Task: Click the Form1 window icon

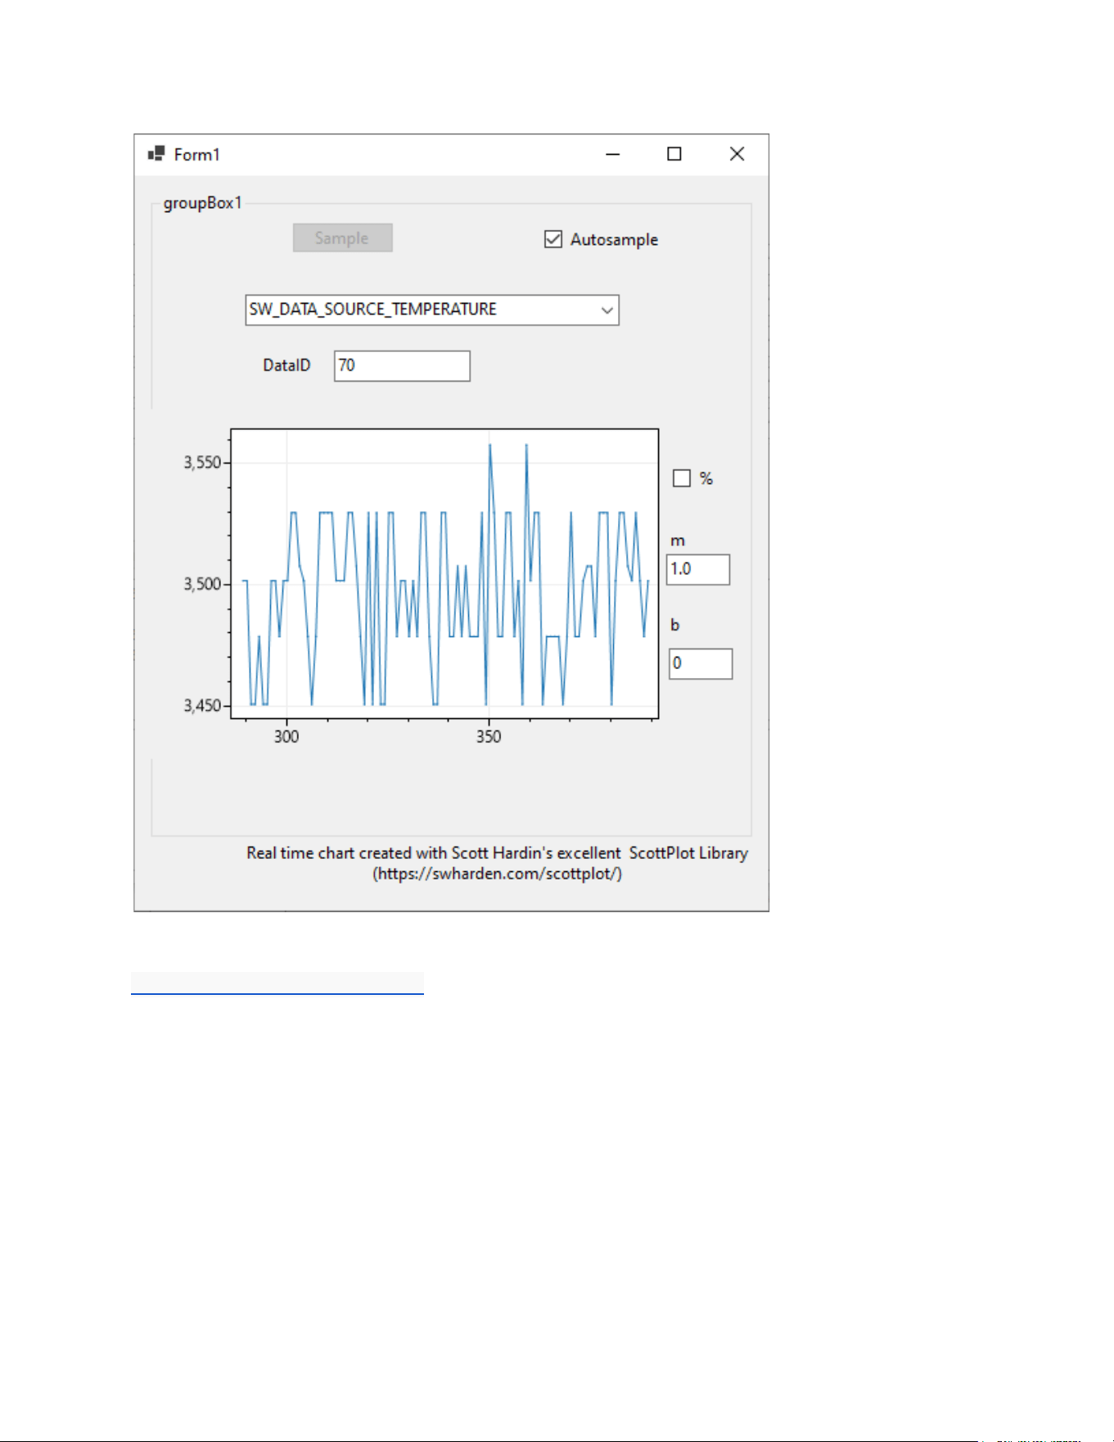Action: (156, 154)
